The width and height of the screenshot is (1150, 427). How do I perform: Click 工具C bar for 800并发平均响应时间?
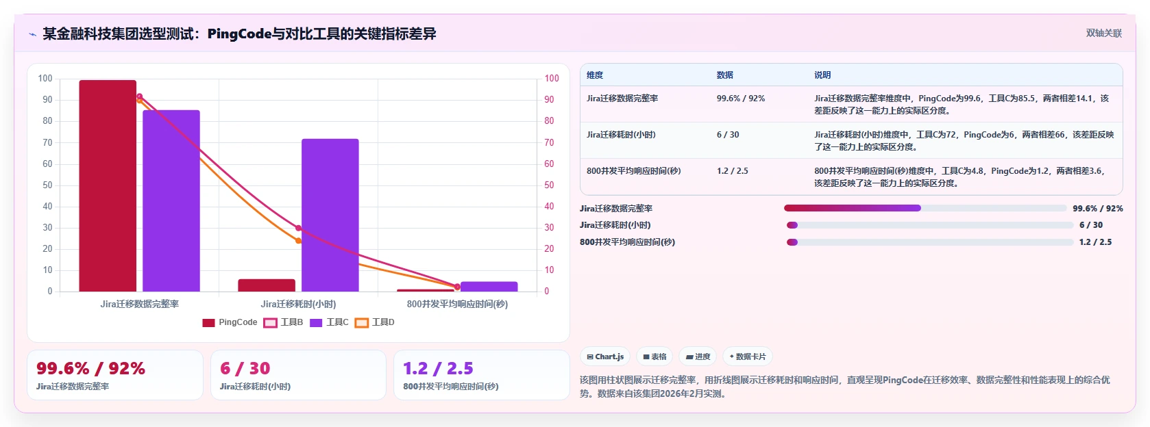click(489, 287)
